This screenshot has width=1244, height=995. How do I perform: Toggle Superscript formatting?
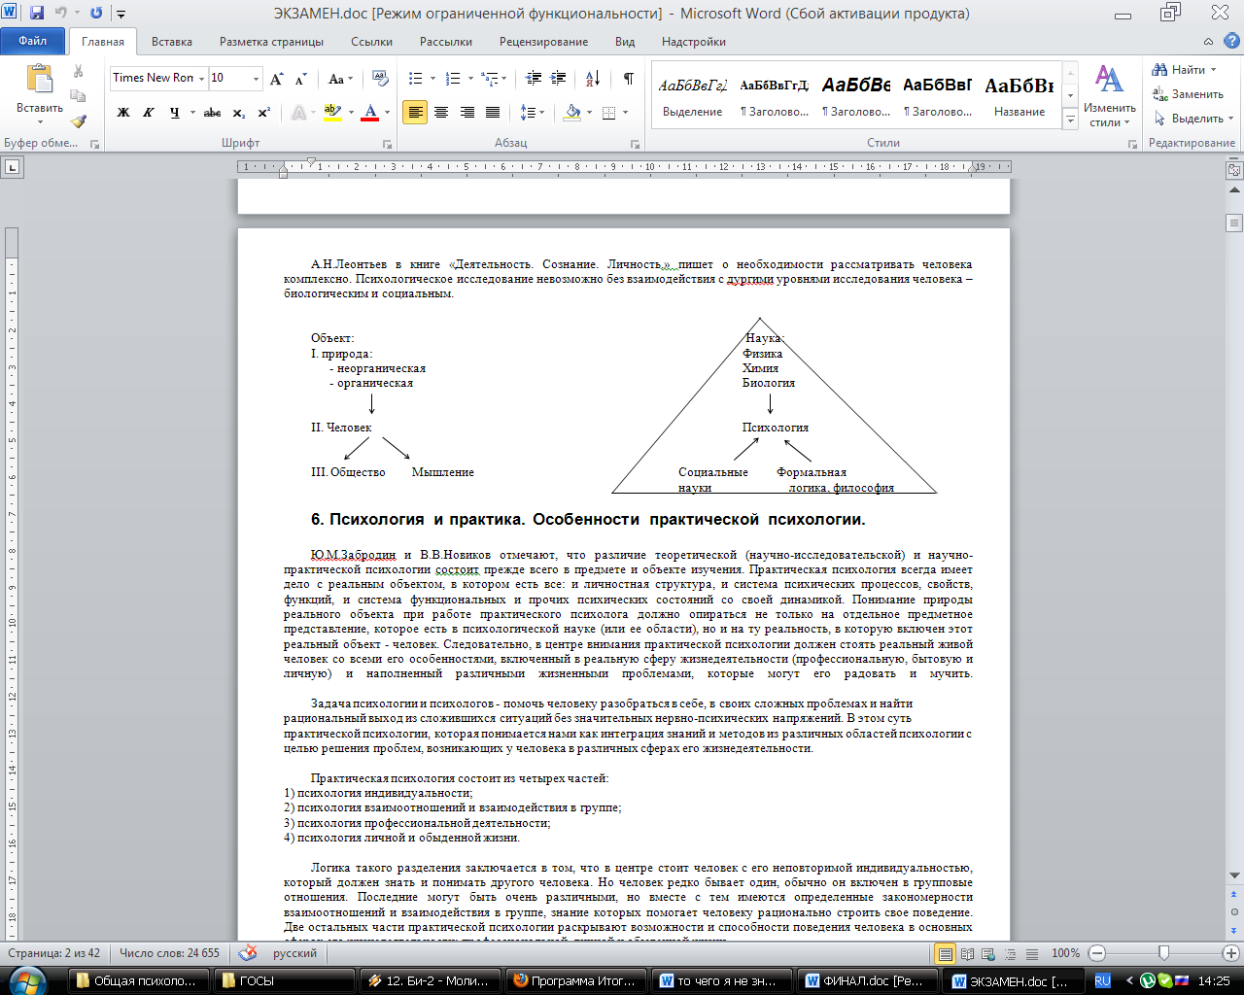pos(264,113)
